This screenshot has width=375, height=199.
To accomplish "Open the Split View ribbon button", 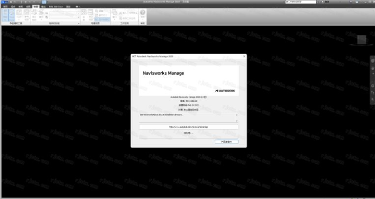I will (x=90, y=15).
